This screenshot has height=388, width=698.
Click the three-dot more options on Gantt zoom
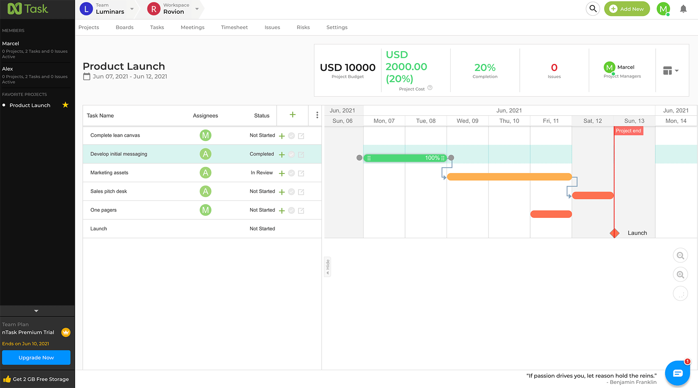pos(680,293)
